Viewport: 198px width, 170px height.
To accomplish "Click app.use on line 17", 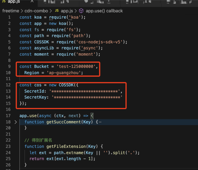I will (28, 116).
